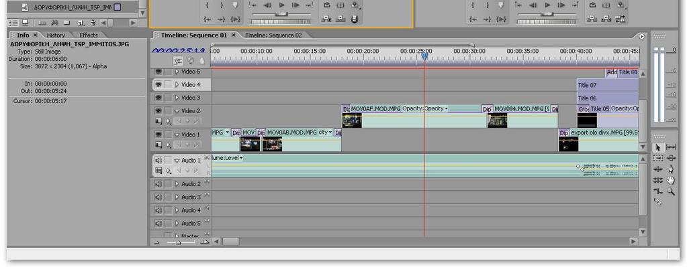This screenshot has height=267, width=687.
Task: Click Trim monitor button in Program monitor
Action: pyautogui.click(x=620, y=19)
